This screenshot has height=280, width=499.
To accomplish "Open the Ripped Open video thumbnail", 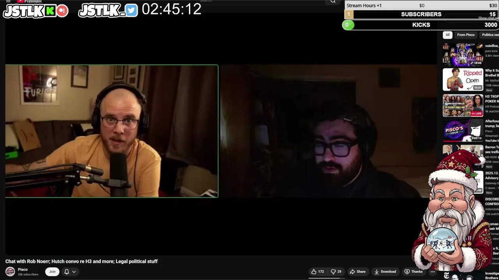I will (463, 79).
